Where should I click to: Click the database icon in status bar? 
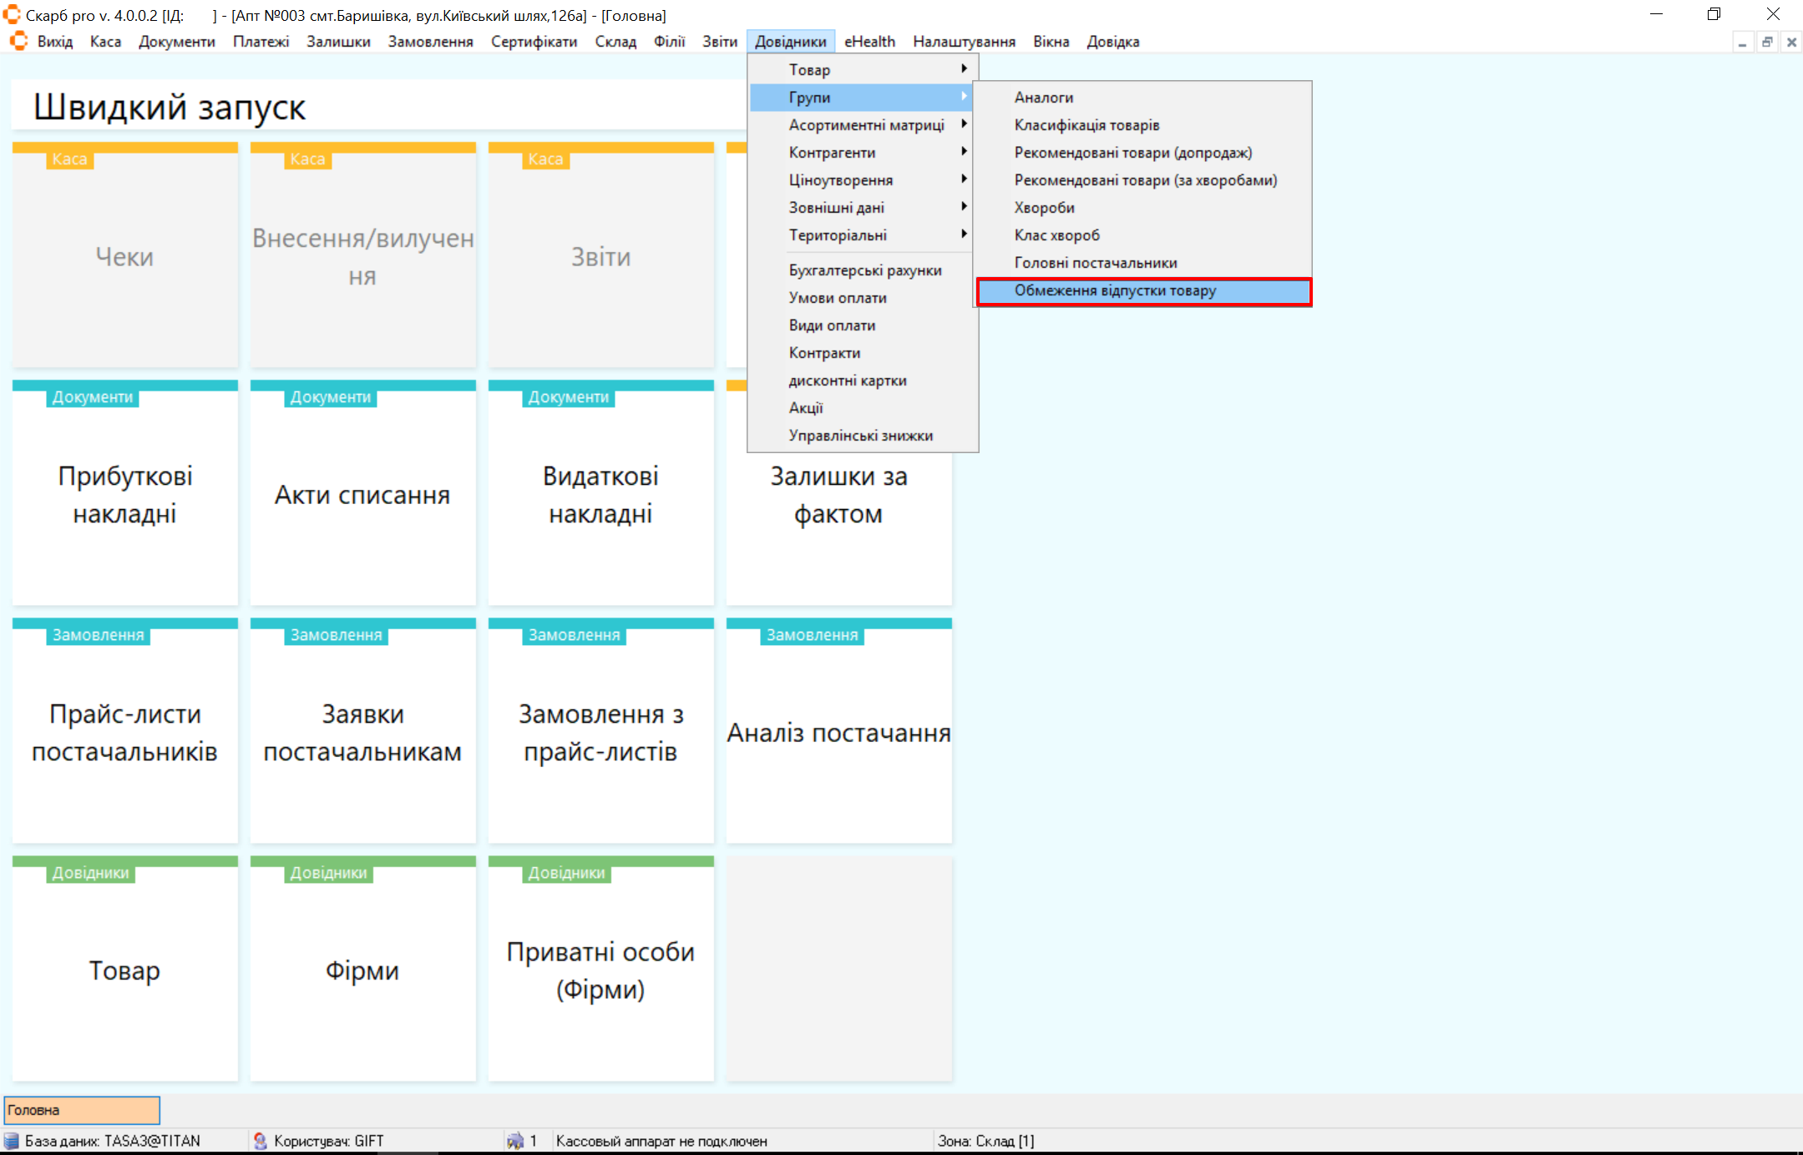12,1141
